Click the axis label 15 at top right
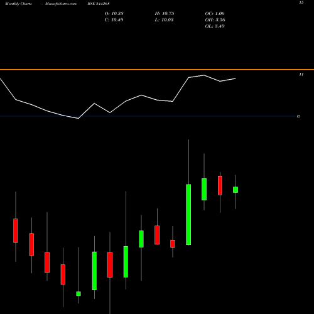Image resolution: width=314 pixels, height=314 pixels. [x=301, y=3]
